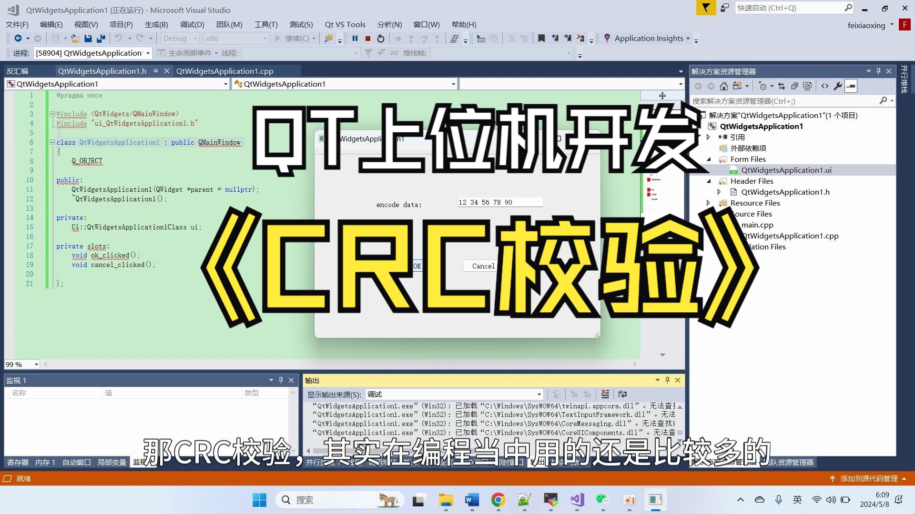915x514 pixels.
Task: Pin the Solution Explorer panel
Action: coord(878,71)
